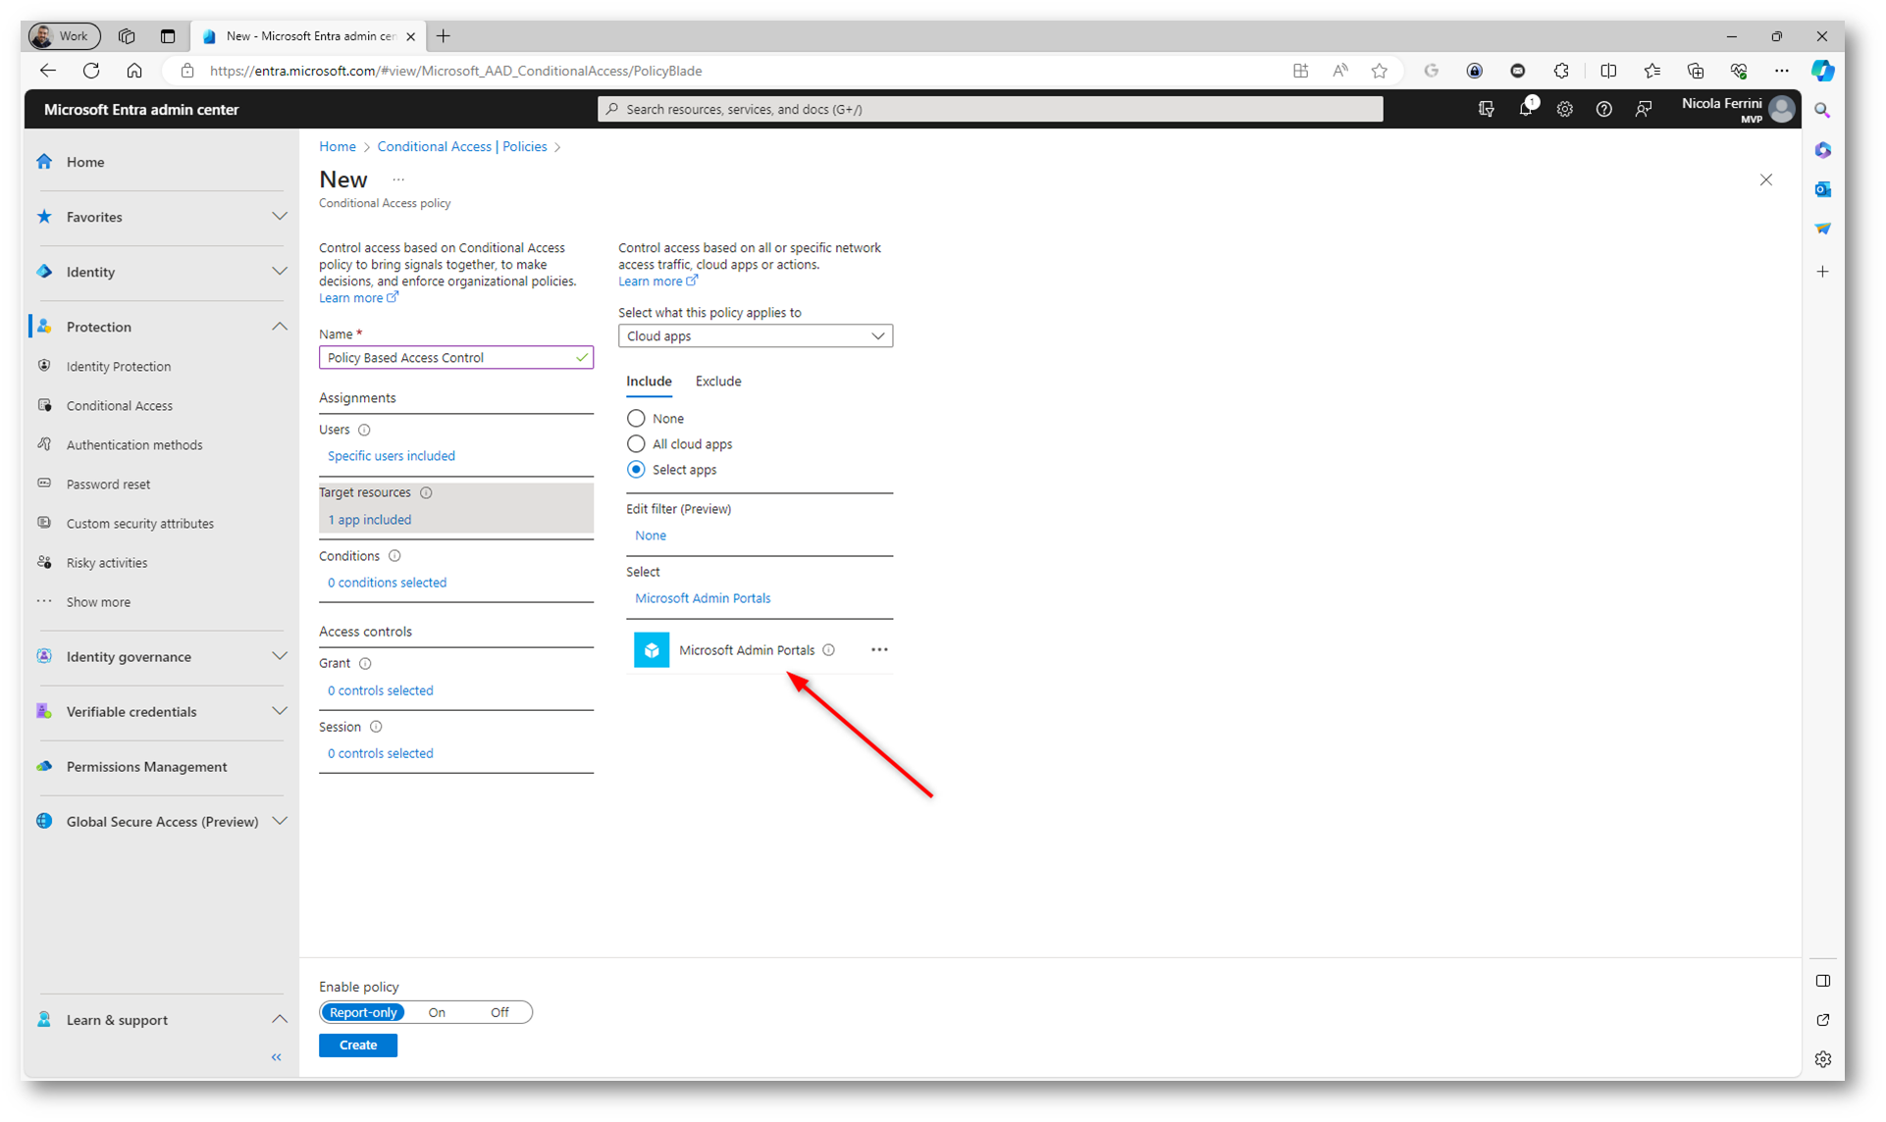Click the policy Name input field
This screenshot has width=1886, height=1122.
click(456, 358)
